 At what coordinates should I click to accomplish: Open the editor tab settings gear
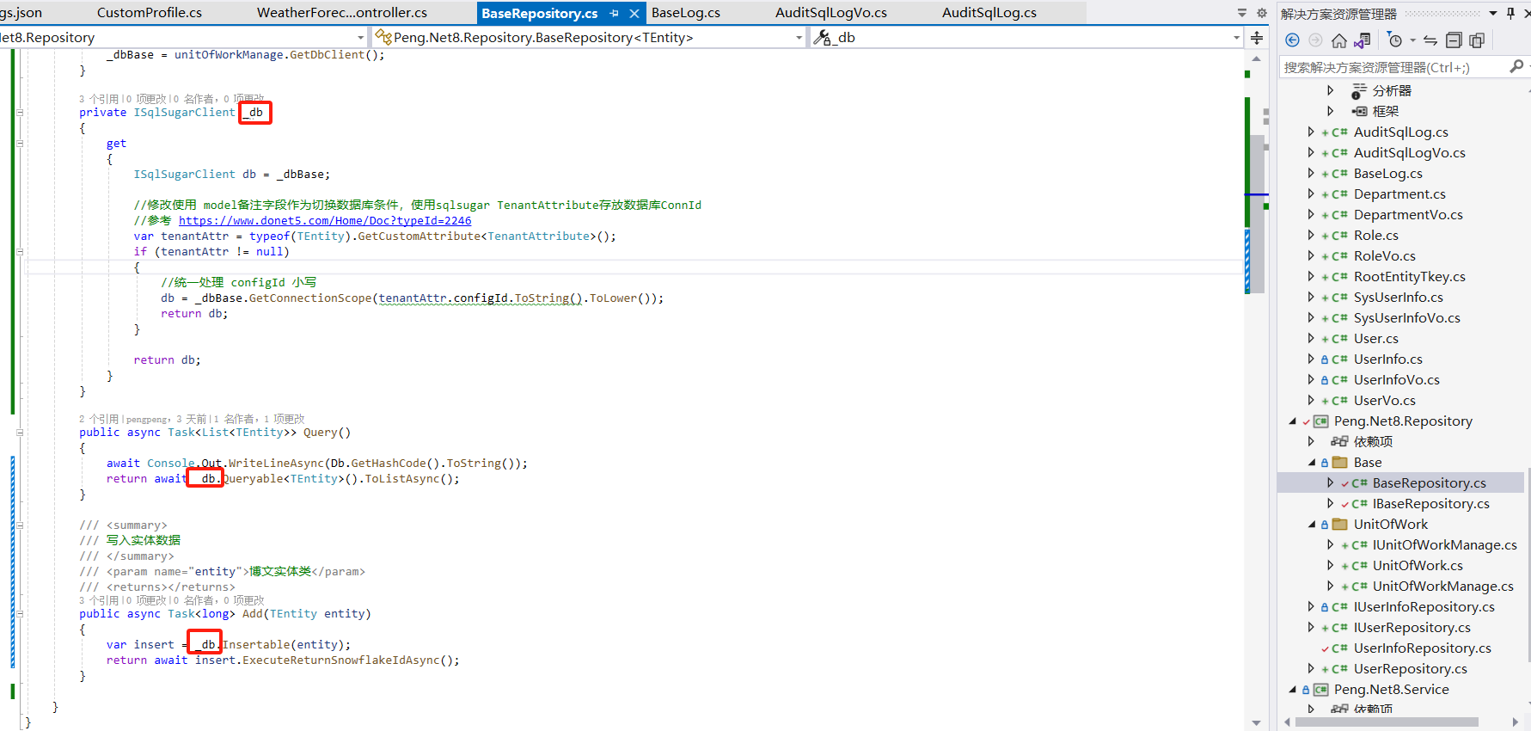(x=1262, y=13)
